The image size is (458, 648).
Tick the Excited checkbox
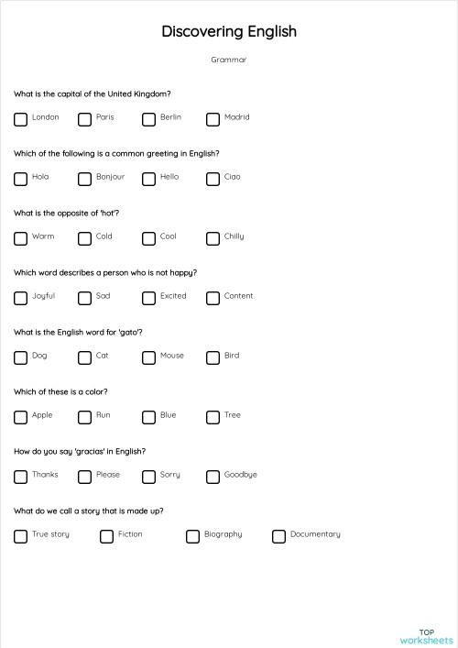pos(148,298)
